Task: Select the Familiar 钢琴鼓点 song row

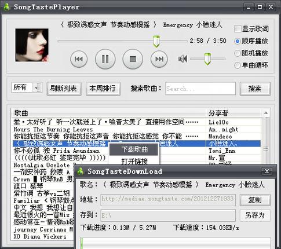Action: [x=43, y=201]
